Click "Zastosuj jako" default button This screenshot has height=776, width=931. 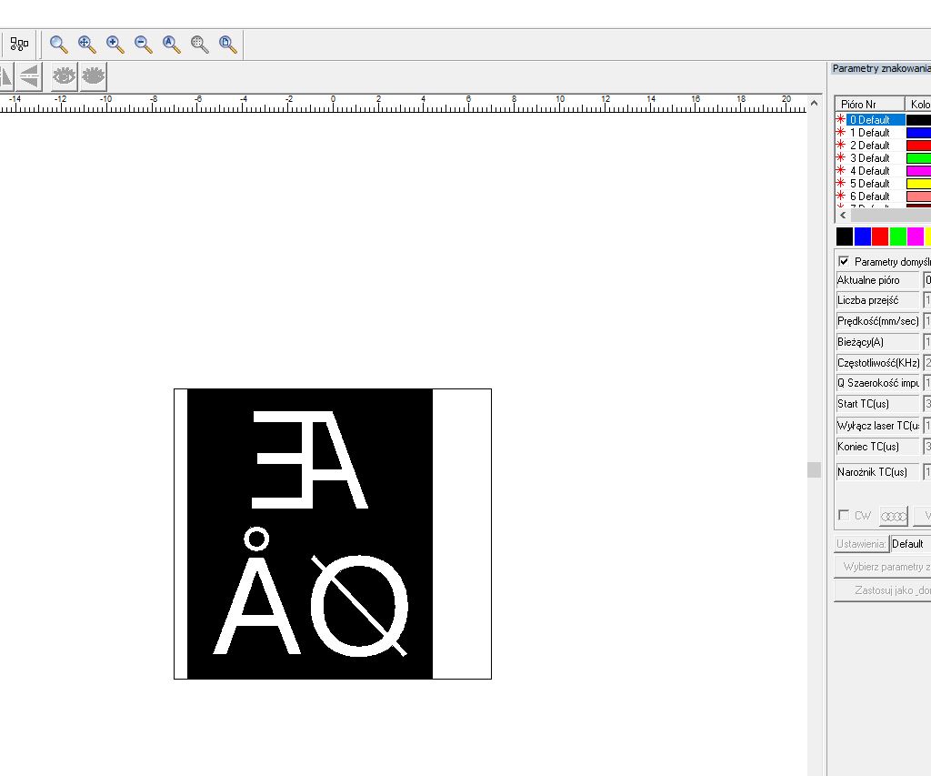point(883,590)
